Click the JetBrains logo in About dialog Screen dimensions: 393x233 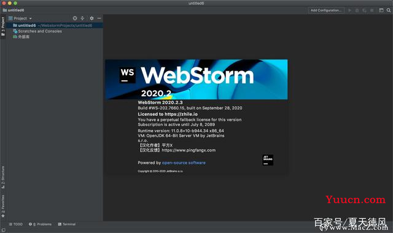(x=268, y=160)
